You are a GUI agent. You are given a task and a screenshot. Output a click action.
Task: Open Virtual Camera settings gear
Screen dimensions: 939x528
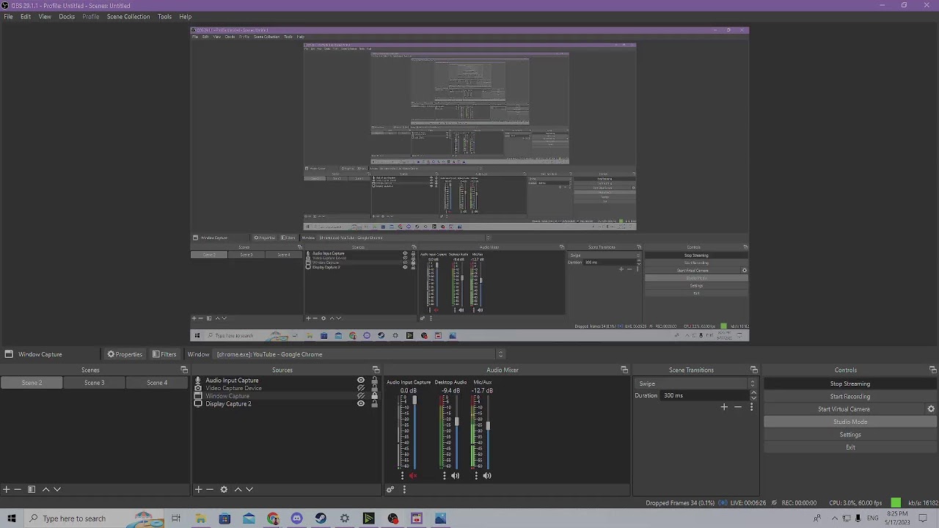931,409
